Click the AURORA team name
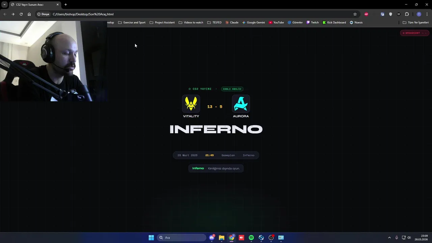 [241, 116]
